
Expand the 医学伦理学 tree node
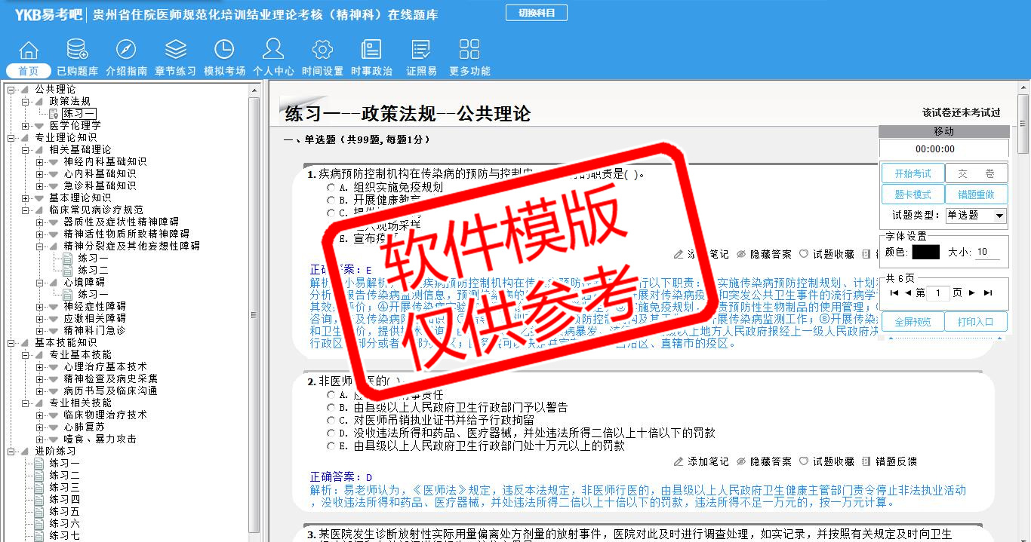point(26,126)
